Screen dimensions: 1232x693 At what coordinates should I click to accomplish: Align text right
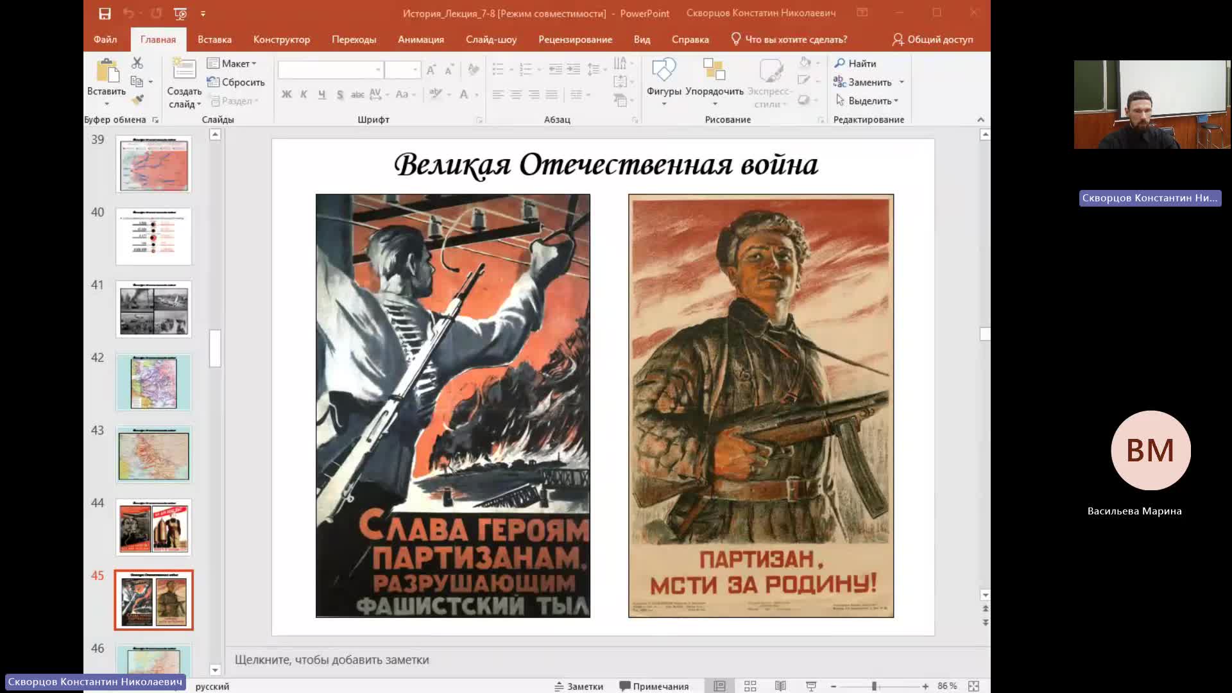[x=534, y=94]
